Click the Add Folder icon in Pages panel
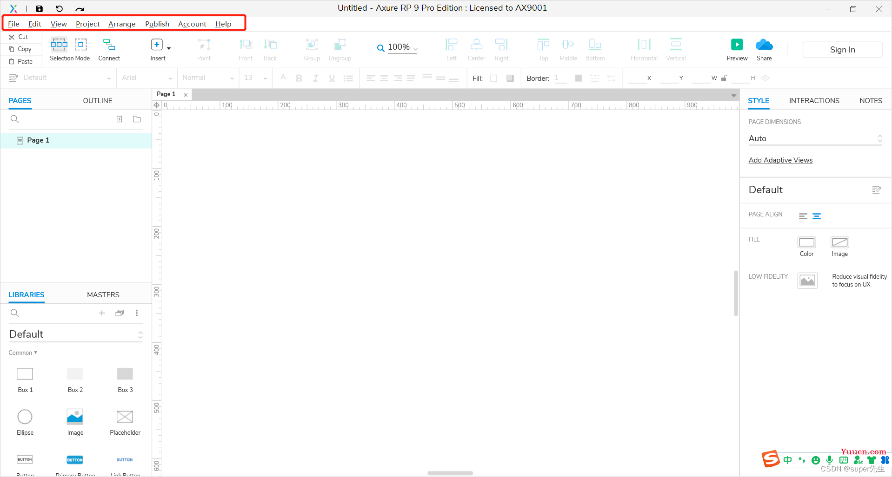The width and height of the screenshot is (892, 477). (137, 119)
